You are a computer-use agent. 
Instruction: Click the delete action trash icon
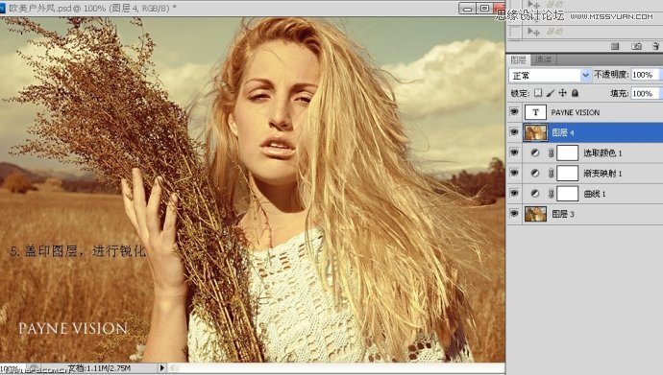coord(655,46)
